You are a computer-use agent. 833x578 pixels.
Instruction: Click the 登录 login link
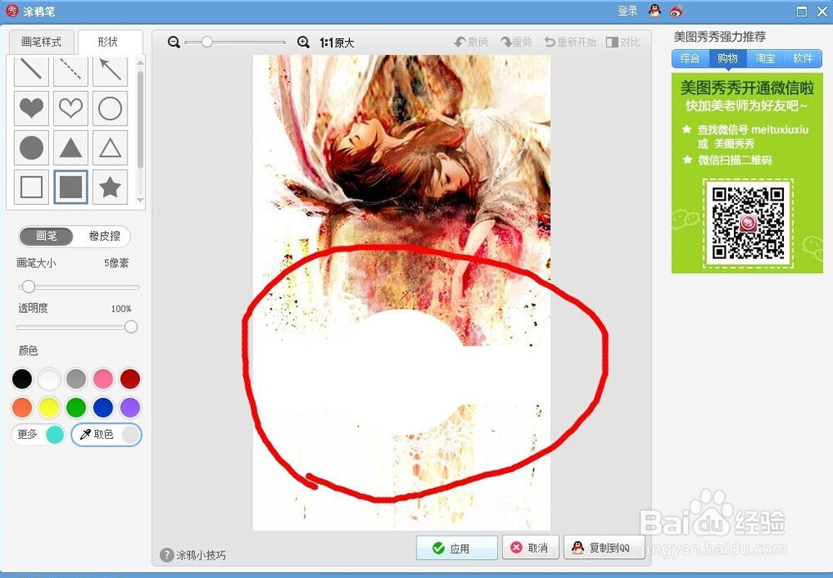coord(627,11)
